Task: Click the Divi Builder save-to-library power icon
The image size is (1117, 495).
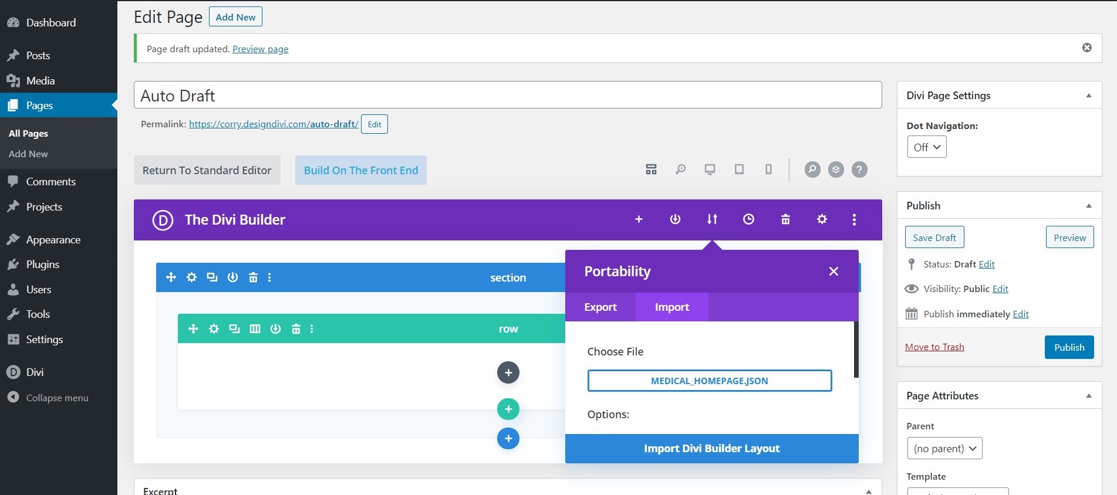Action: (x=675, y=219)
